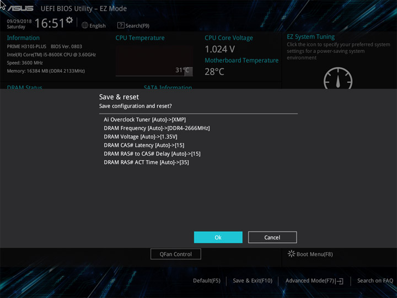The image size is (397, 298).
Task: Select the English language option
Action: (98, 26)
